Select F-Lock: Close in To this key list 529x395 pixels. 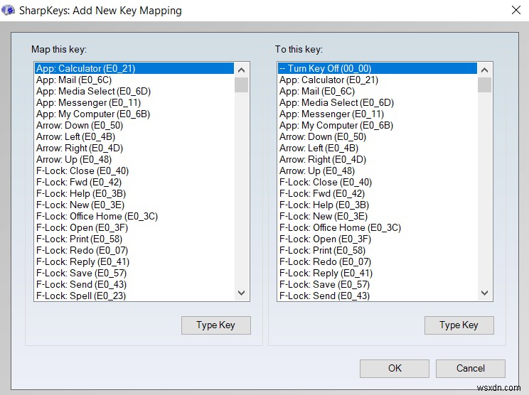(378, 183)
